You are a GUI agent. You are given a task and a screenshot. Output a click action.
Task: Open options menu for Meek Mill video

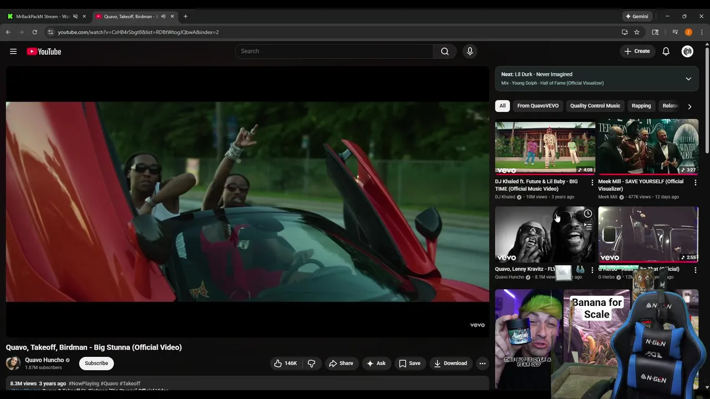tap(695, 182)
